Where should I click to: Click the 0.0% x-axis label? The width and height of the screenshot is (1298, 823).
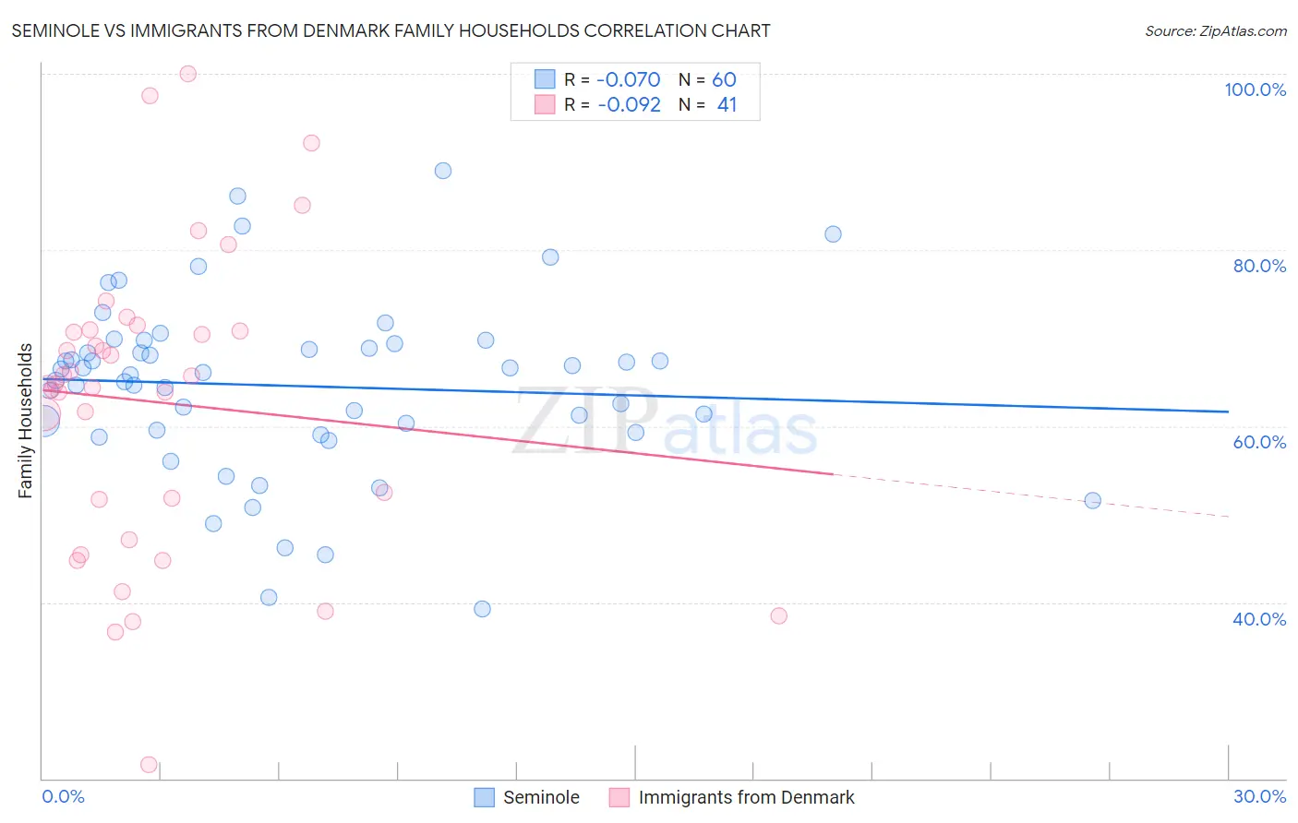point(63,796)
